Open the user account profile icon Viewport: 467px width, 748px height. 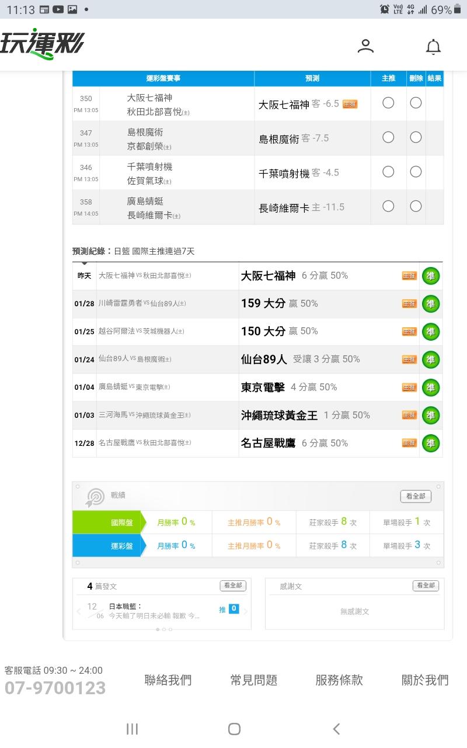pos(365,46)
